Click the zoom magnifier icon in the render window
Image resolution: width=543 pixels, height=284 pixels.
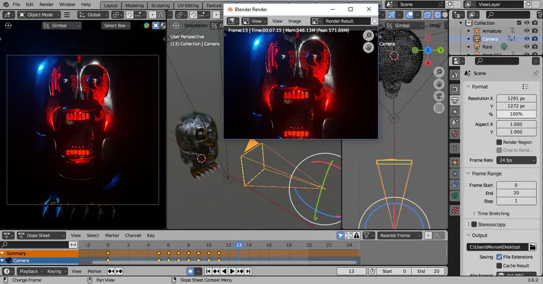coord(367,36)
